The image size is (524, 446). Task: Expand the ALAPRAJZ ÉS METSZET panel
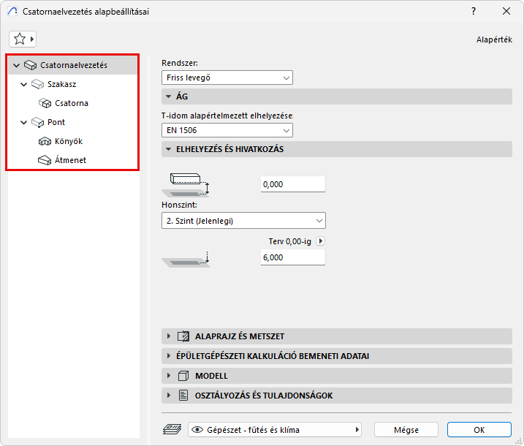(x=169, y=336)
